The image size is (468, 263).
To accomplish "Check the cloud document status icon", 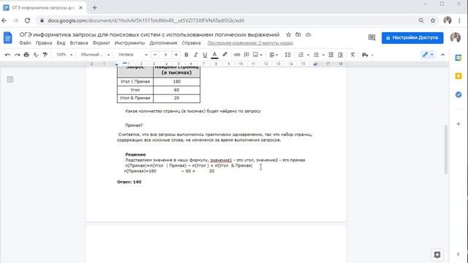I will point(309,34).
